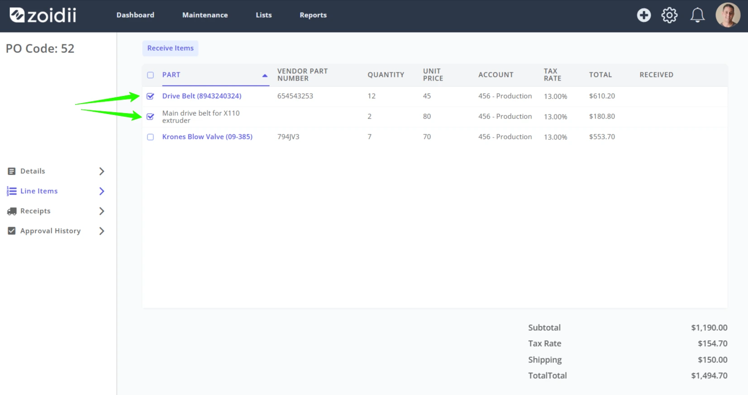Open the plus add-new icon
The width and height of the screenshot is (748, 395).
point(643,15)
